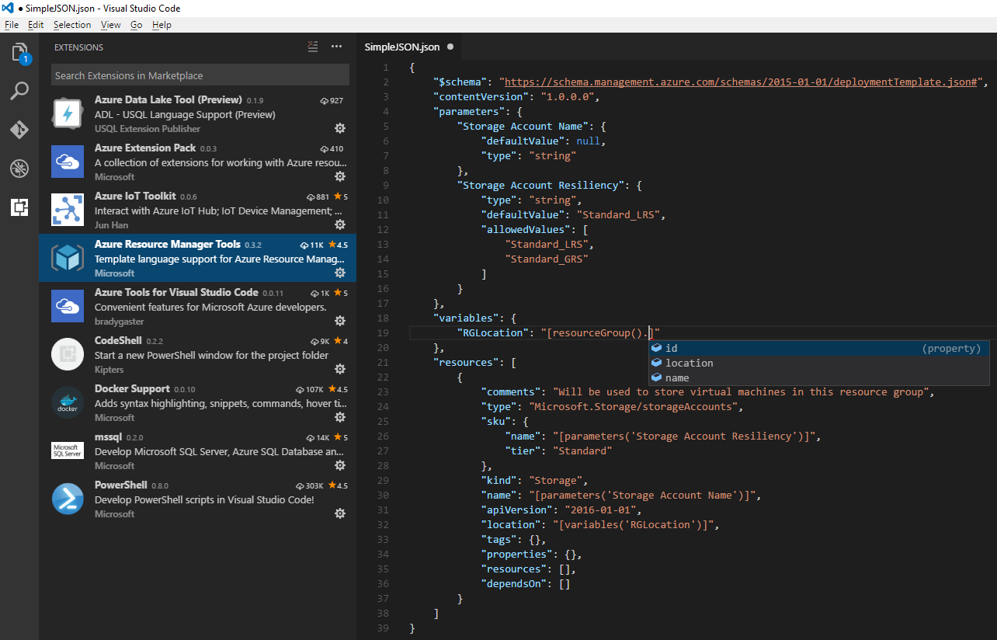997x640 pixels.
Task: Open the Source Control git icon
Action: [x=19, y=130]
